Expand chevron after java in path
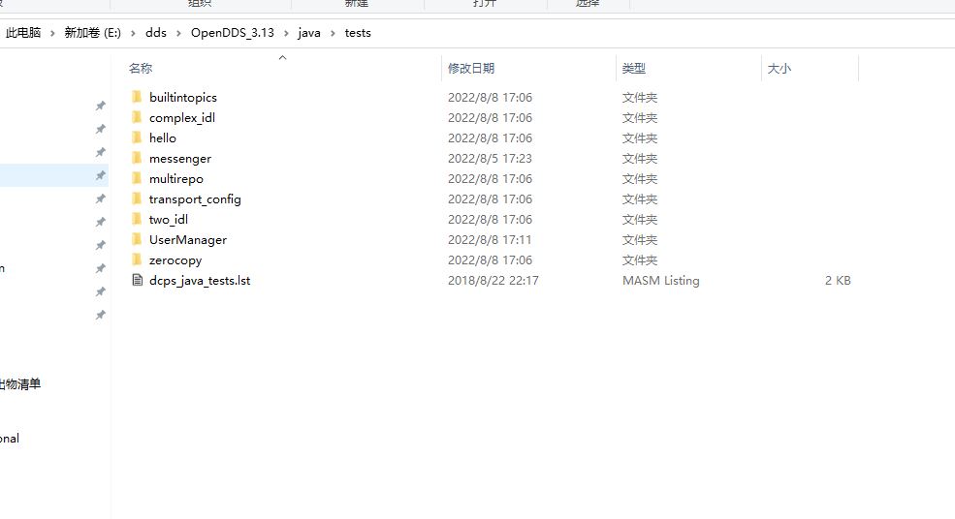955x519 pixels. pyautogui.click(x=333, y=33)
